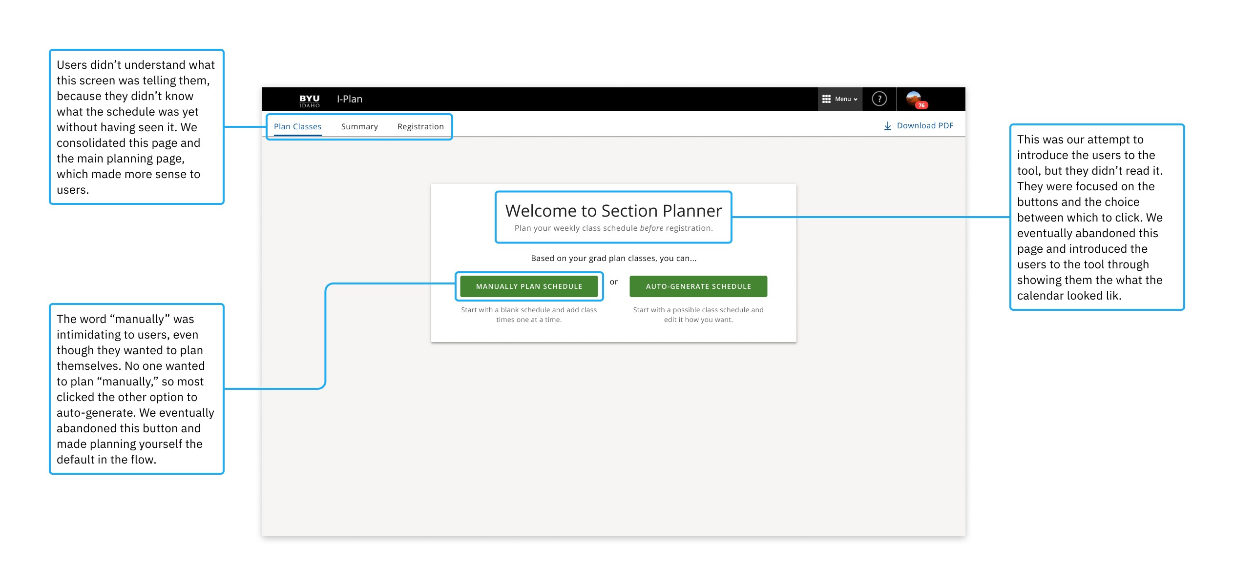Click the BYU Idaho logo
The height and width of the screenshot is (585, 1234).
pos(309,101)
